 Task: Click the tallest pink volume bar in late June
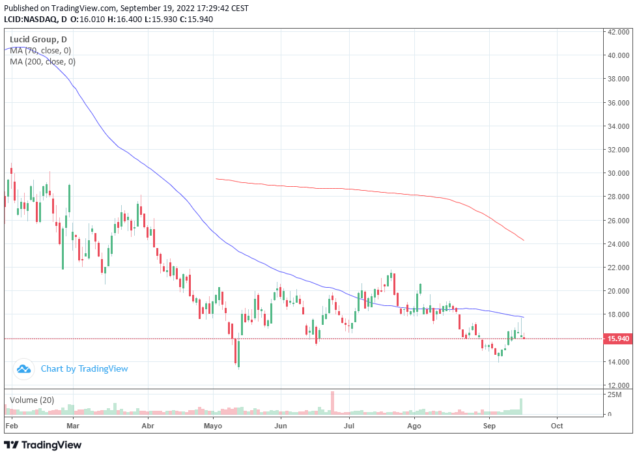point(332,402)
